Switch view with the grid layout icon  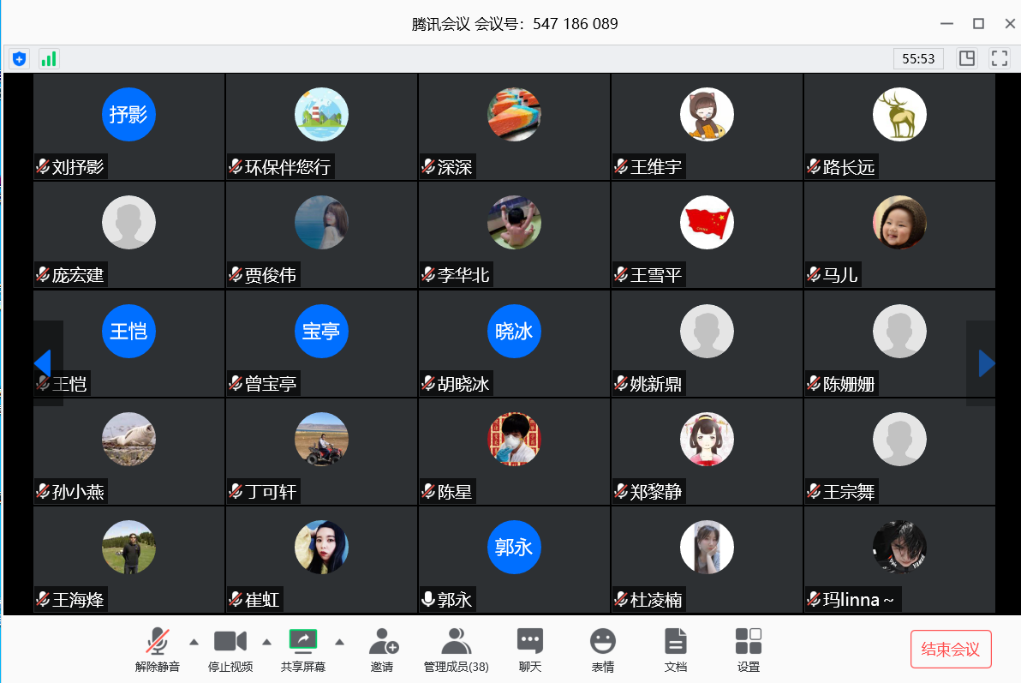coord(967,58)
